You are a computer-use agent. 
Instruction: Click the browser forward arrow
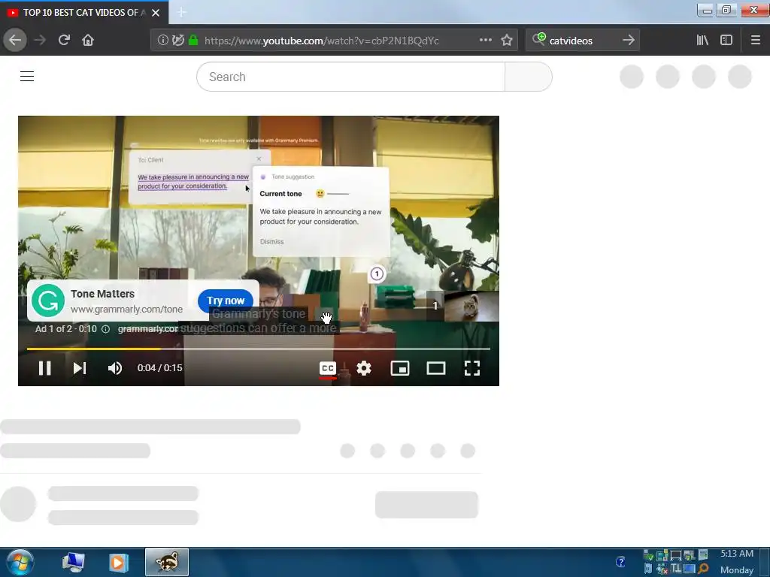(x=41, y=40)
